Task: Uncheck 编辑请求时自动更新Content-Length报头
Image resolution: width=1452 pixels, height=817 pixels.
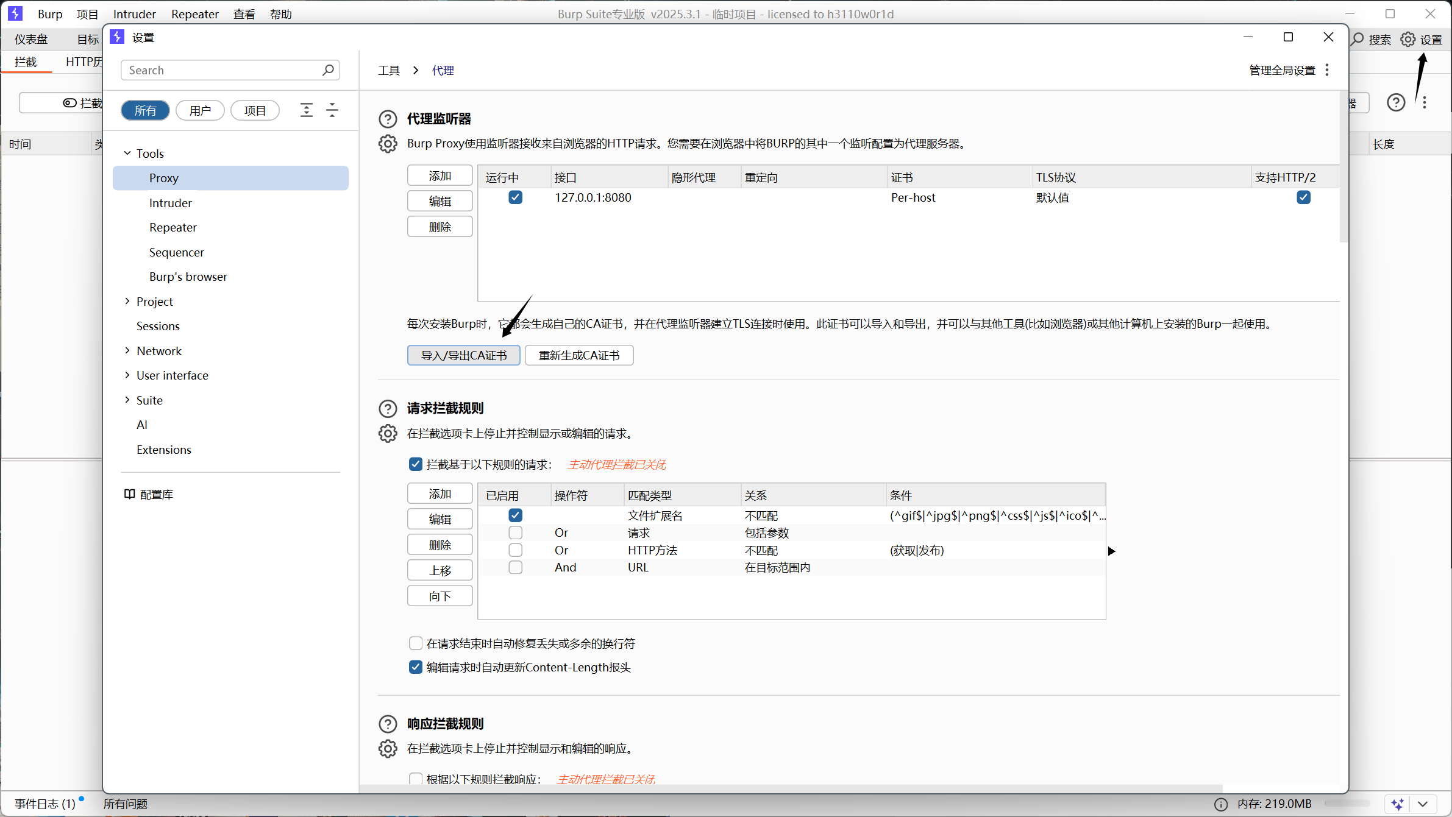Action: pyautogui.click(x=415, y=667)
